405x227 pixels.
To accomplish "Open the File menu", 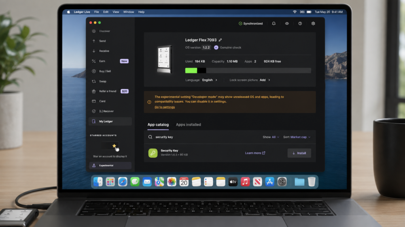I will (x=97, y=12).
